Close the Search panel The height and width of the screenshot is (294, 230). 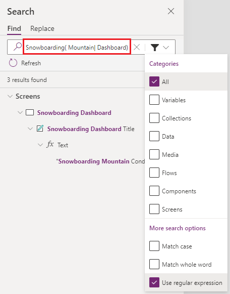pyautogui.click(x=171, y=11)
